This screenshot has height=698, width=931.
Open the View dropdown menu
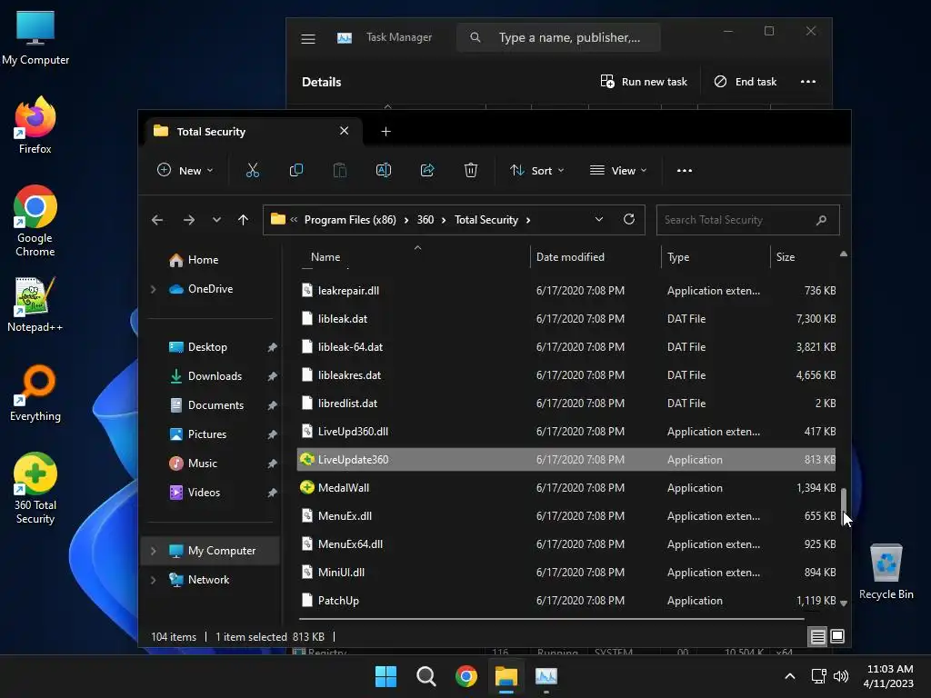[618, 170]
